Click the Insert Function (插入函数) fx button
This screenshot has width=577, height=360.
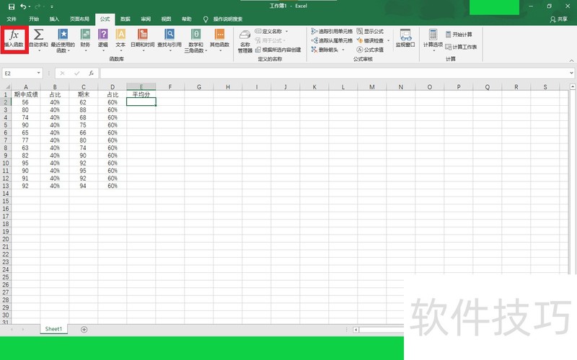click(x=14, y=39)
